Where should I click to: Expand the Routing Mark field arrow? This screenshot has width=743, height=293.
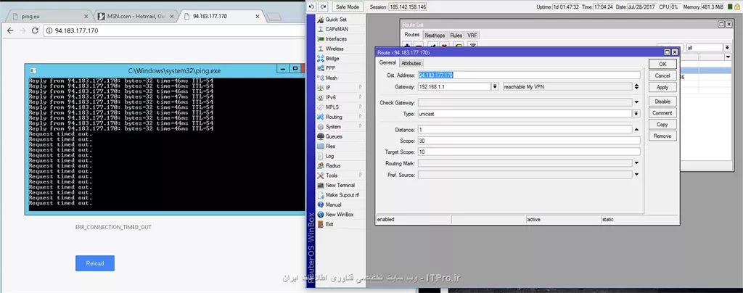636,163
